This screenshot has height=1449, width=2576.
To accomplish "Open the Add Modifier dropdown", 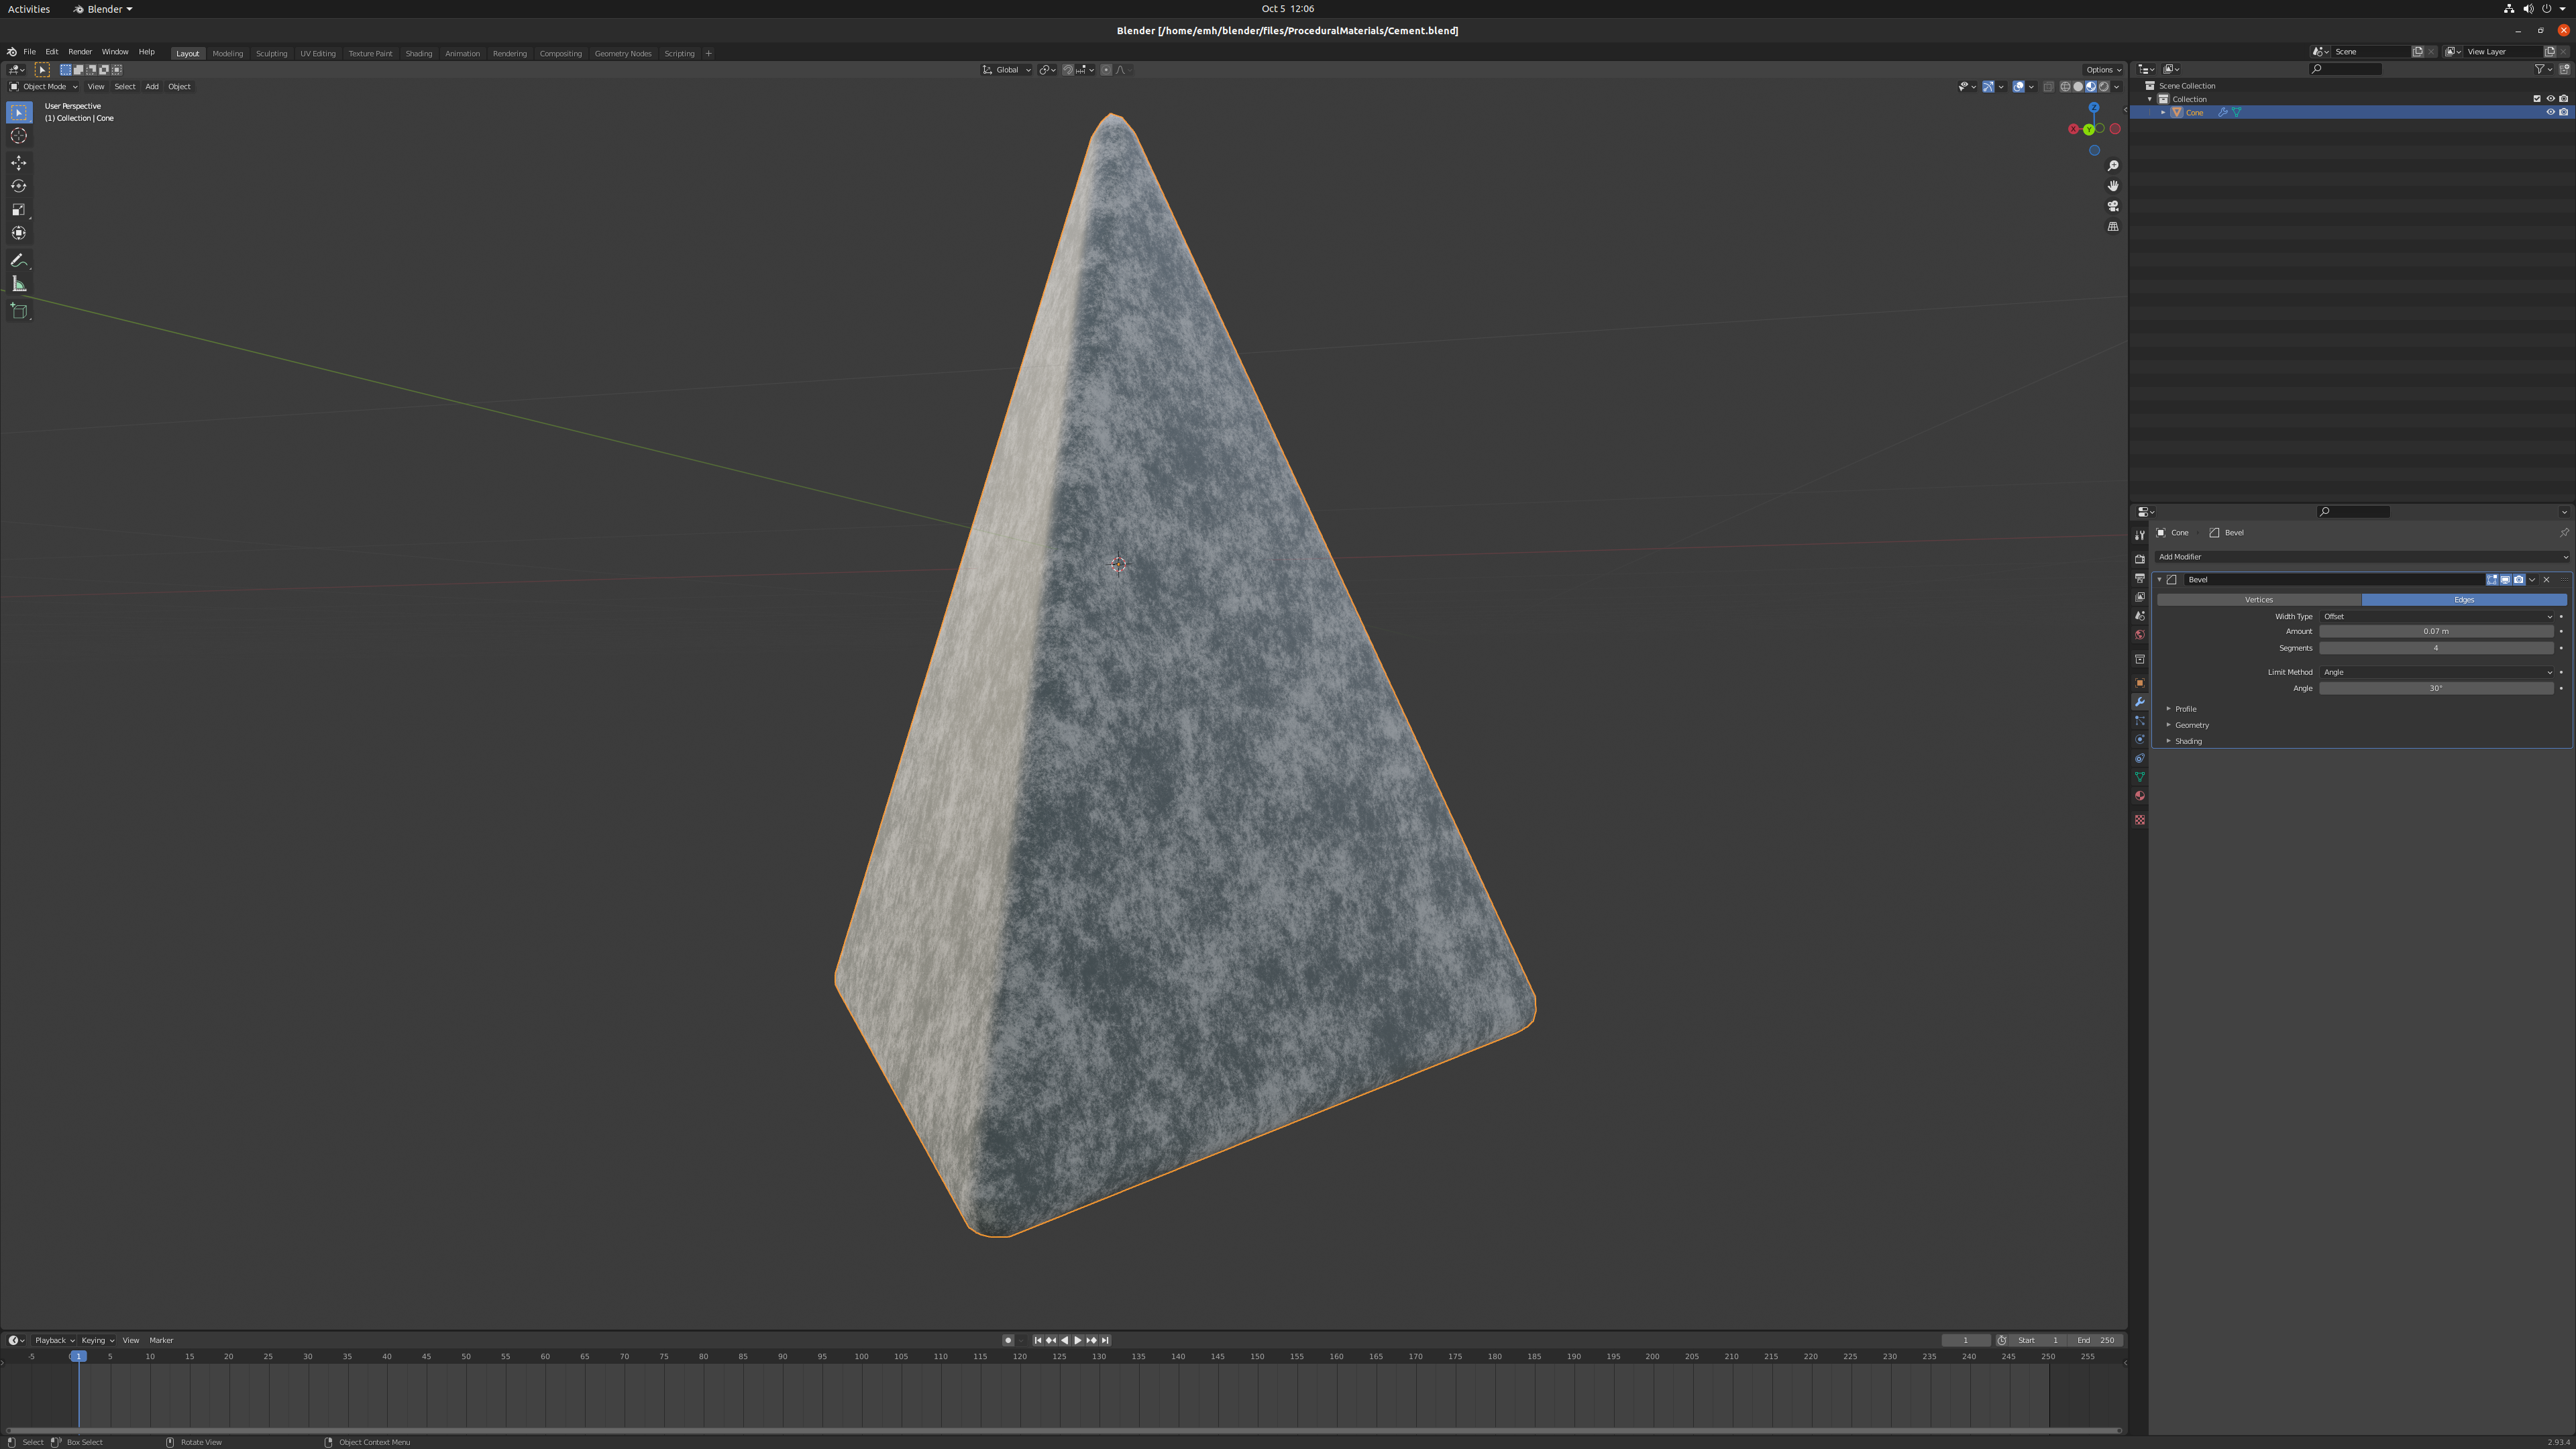I will coord(2362,557).
